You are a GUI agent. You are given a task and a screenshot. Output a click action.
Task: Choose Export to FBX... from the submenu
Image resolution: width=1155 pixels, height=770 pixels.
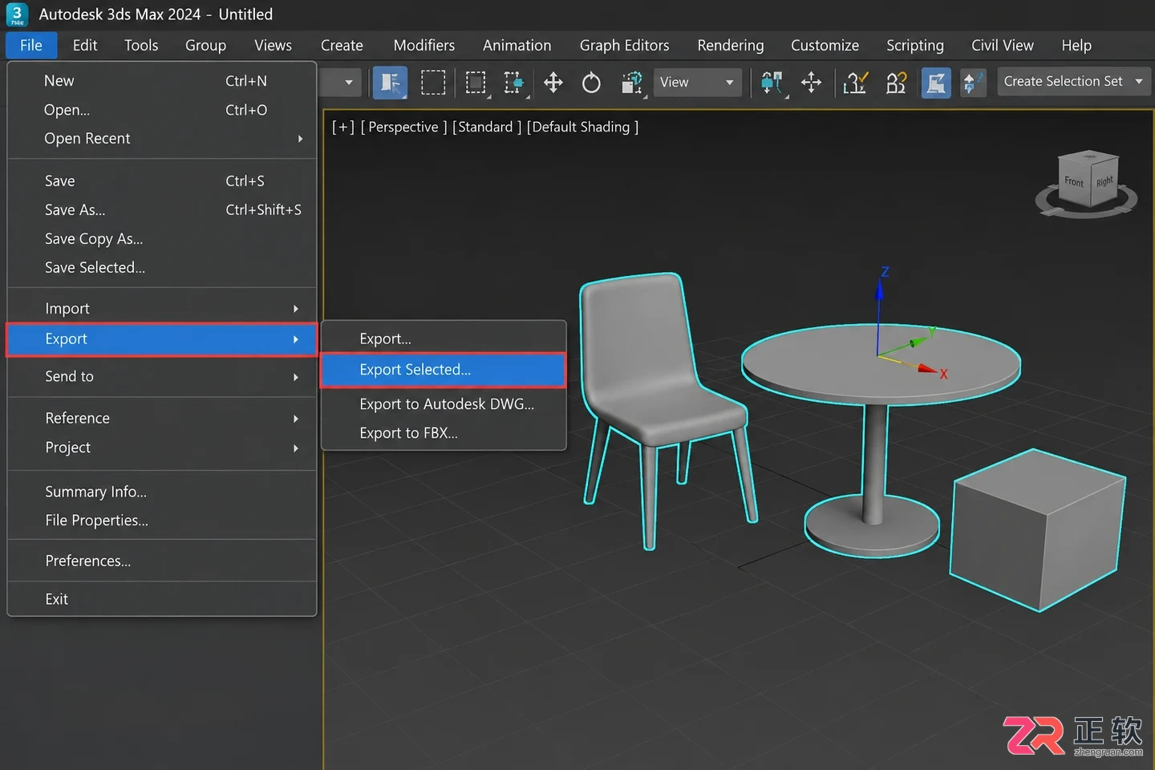click(444, 433)
